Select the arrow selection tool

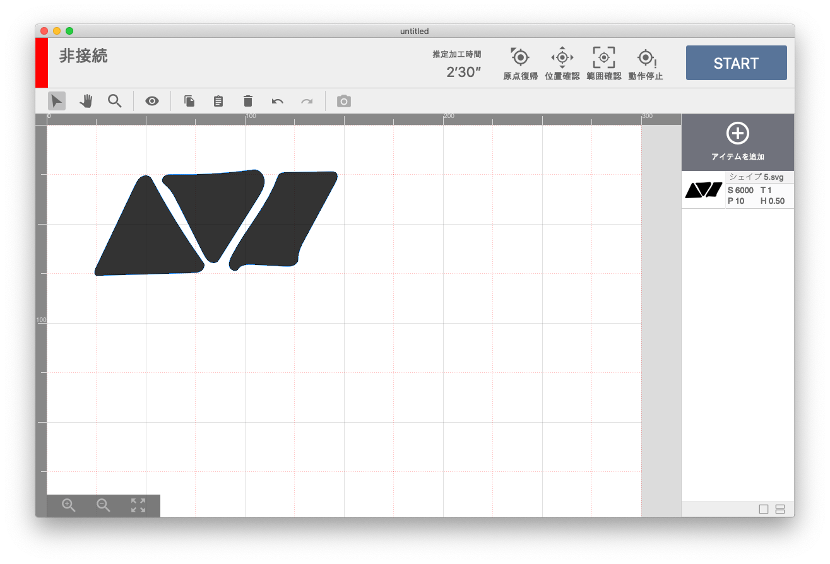tap(57, 101)
